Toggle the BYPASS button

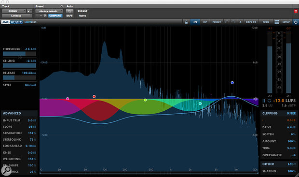tap(82, 11)
